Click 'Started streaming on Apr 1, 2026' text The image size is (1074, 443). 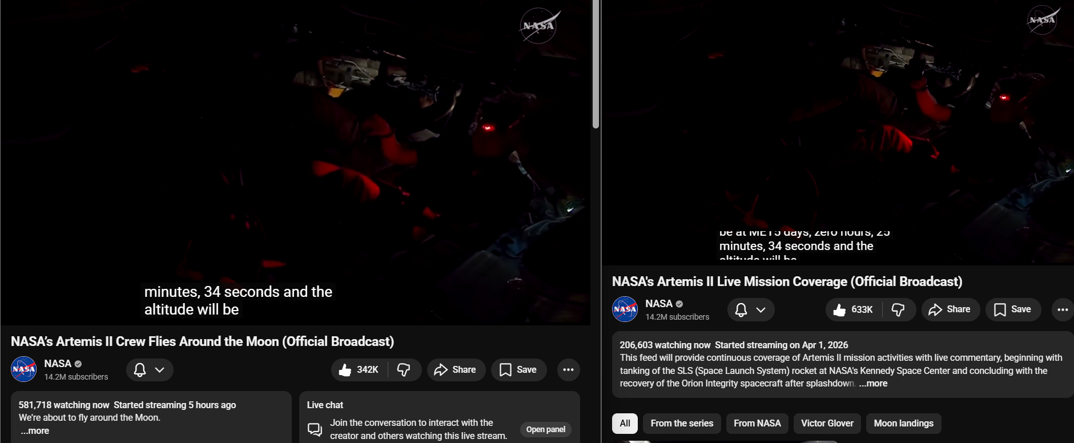pos(782,345)
